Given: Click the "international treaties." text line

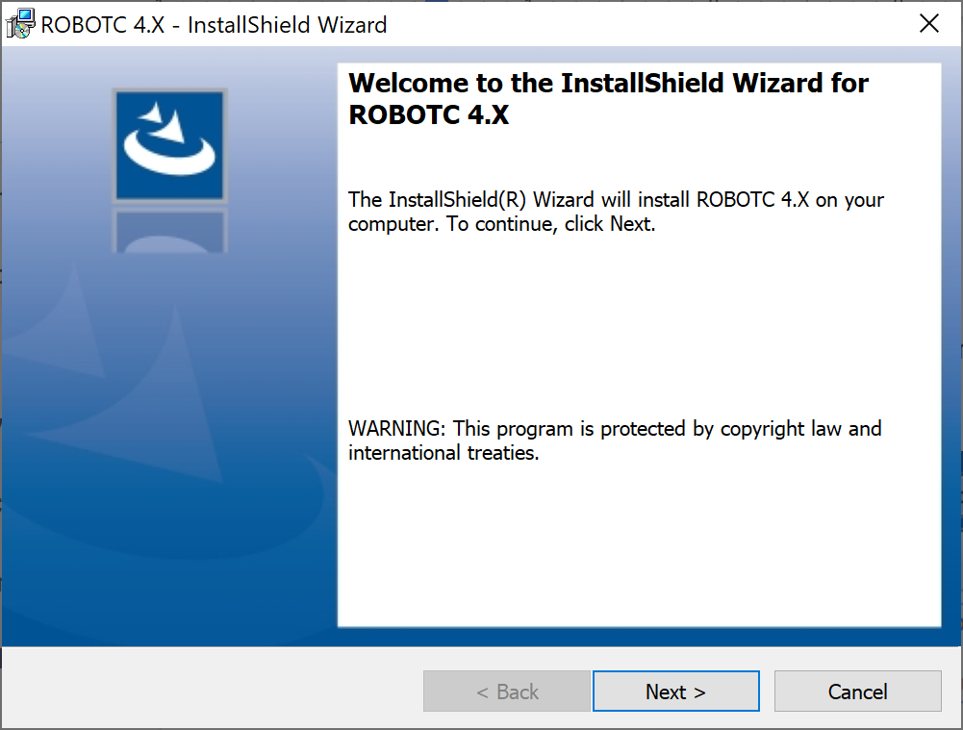Looking at the screenshot, I should (443, 453).
